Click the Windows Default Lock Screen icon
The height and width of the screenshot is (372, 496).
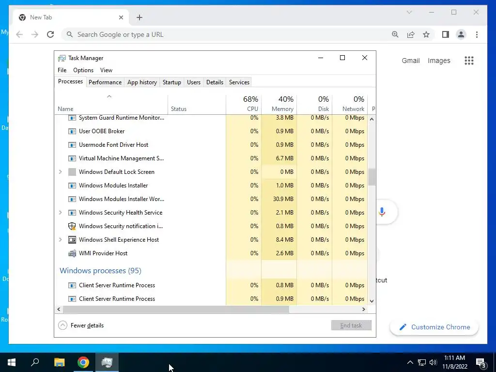point(72,172)
